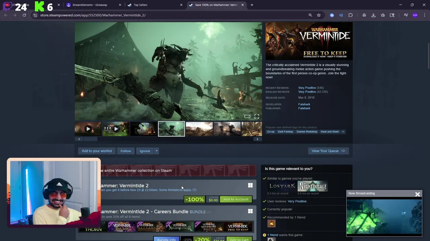Open the bookmarks star-list icon in the toolbar
The image size is (430, 241).
click(383, 15)
